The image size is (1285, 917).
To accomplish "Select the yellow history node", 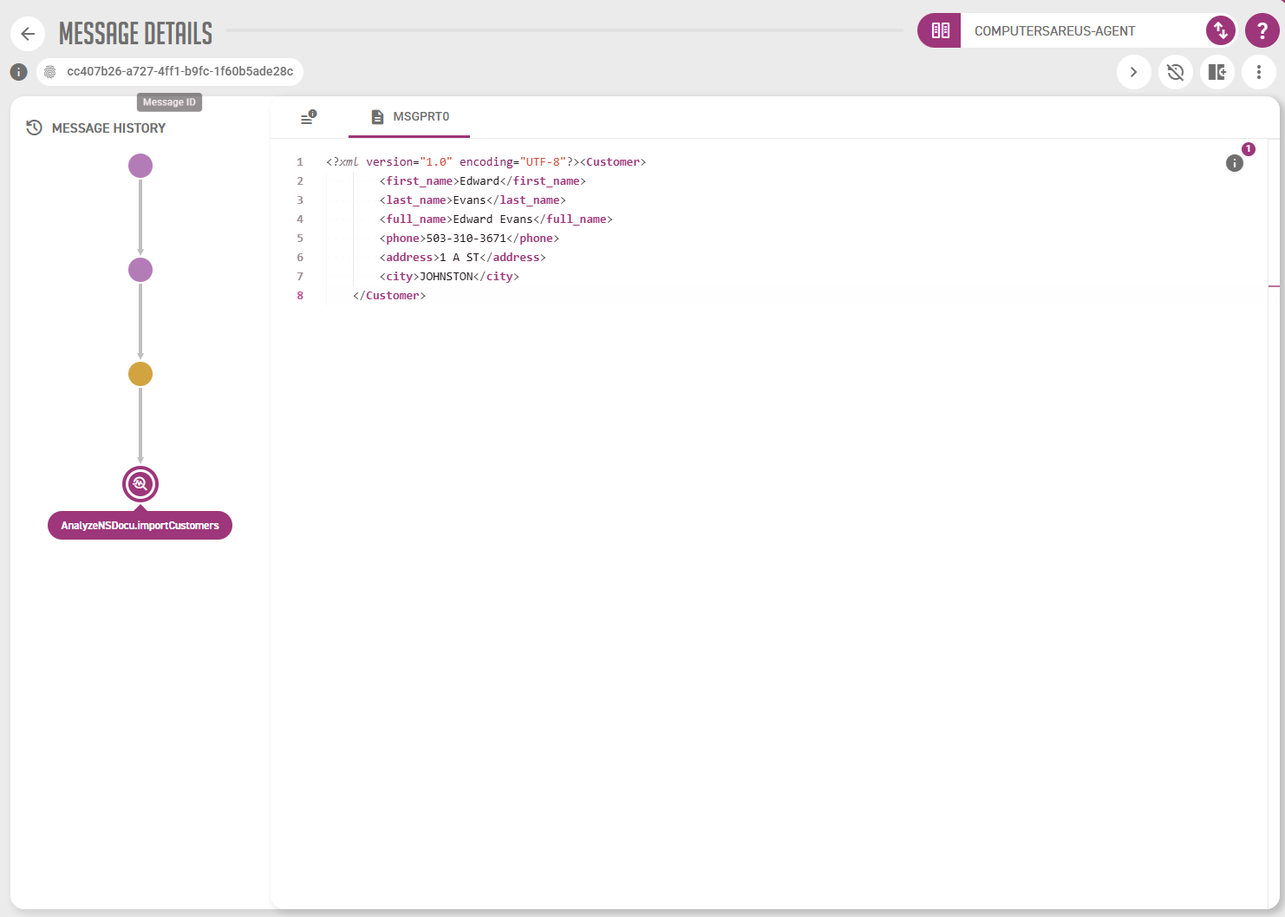I will point(140,374).
